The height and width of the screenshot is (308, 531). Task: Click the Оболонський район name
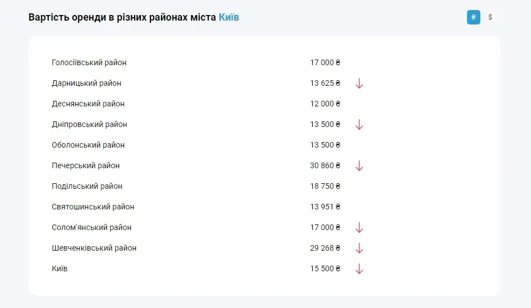pyautogui.click(x=88, y=145)
